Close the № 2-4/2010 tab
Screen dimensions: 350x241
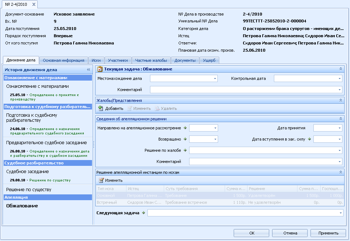click(x=34, y=4)
